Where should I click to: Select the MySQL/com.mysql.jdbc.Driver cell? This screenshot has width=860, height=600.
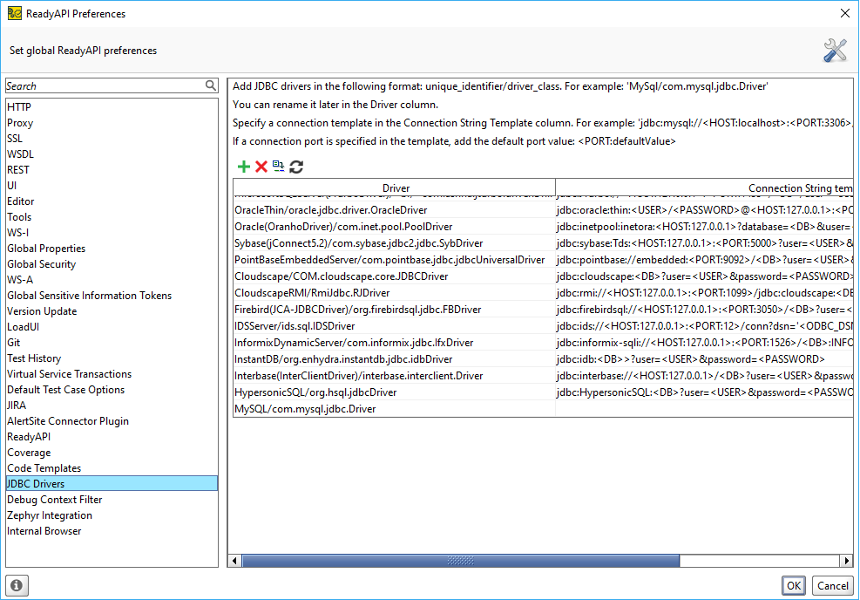[x=395, y=409]
